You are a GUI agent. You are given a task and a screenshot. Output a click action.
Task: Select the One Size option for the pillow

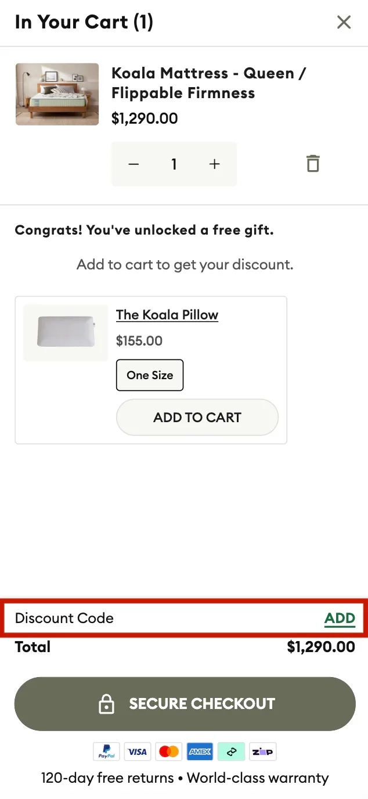point(149,375)
